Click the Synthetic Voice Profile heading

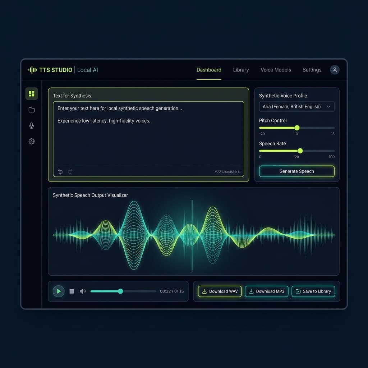(283, 96)
